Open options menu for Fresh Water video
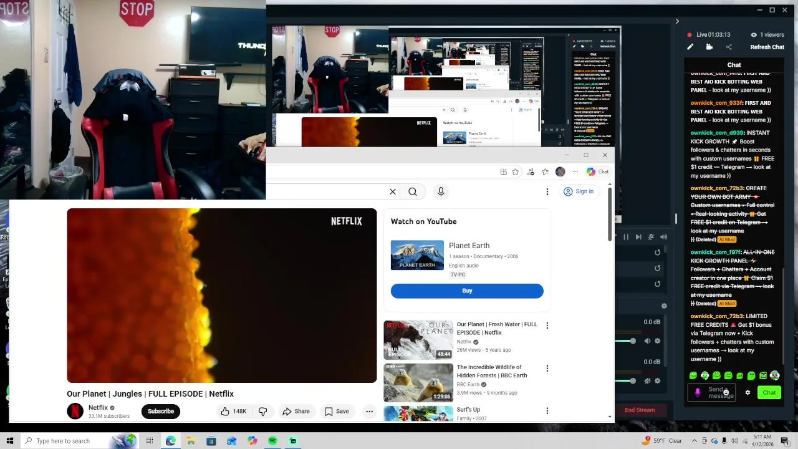The image size is (798, 449). tap(547, 326)
